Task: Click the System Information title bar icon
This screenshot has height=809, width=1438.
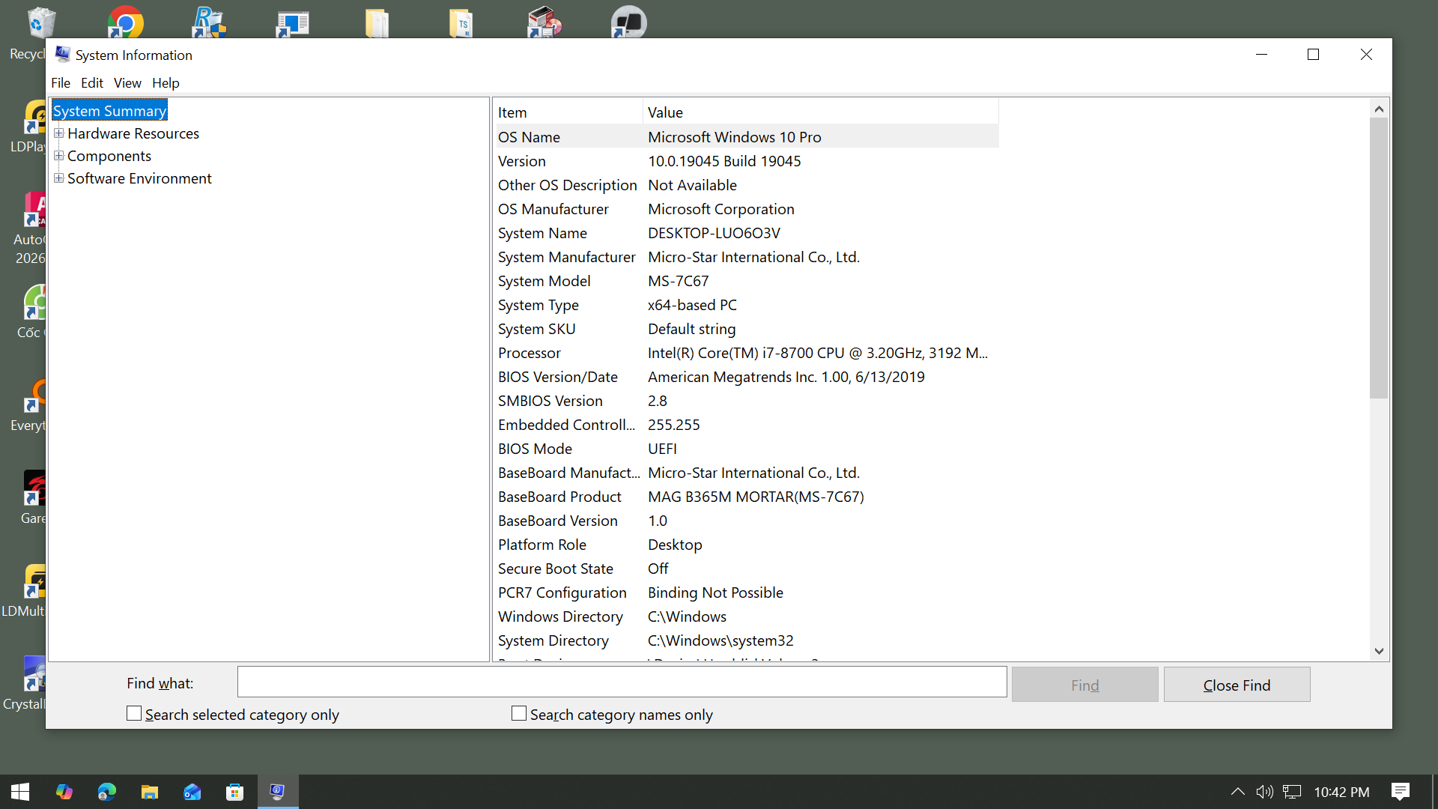Action: pyautogui.click(x=63, y=55)
